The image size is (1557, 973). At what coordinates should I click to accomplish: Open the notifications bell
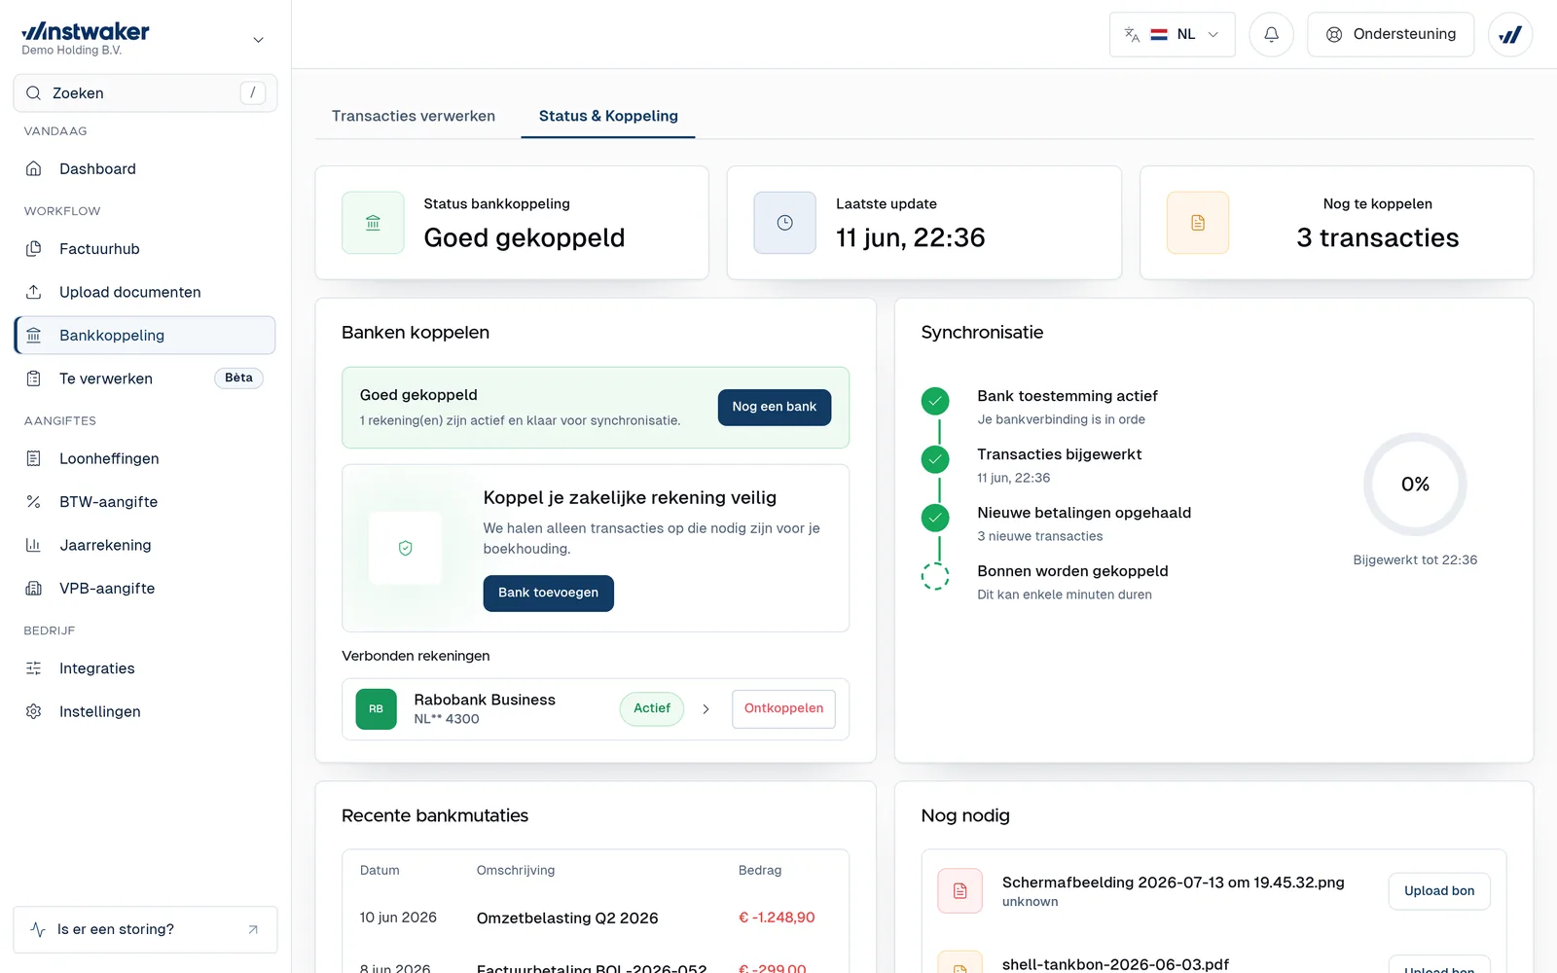tap(1271, 34)
